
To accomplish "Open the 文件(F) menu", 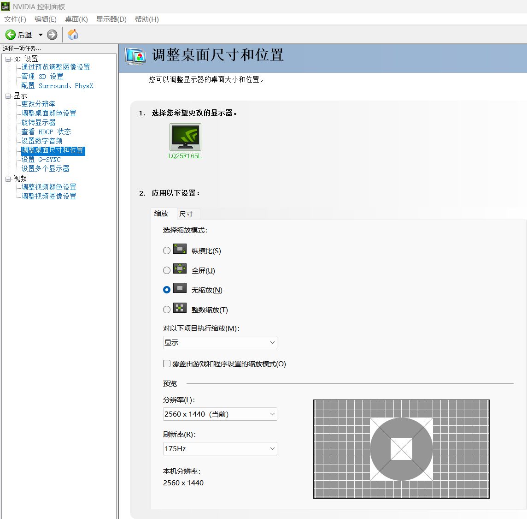I will (x=15, y=19).
